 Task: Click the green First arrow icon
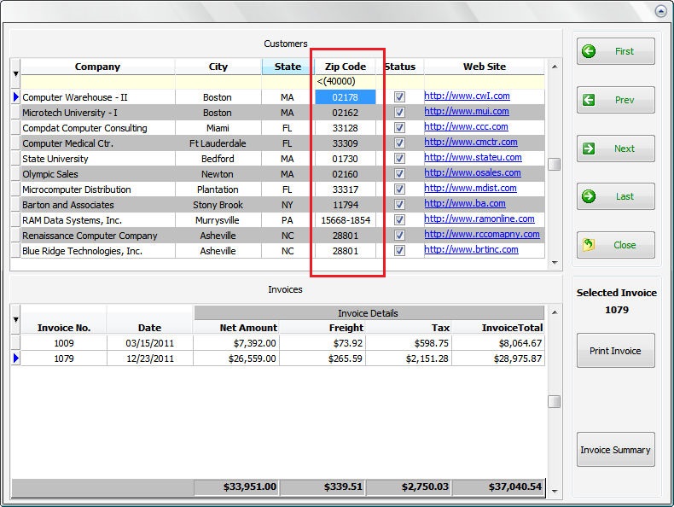589,51
